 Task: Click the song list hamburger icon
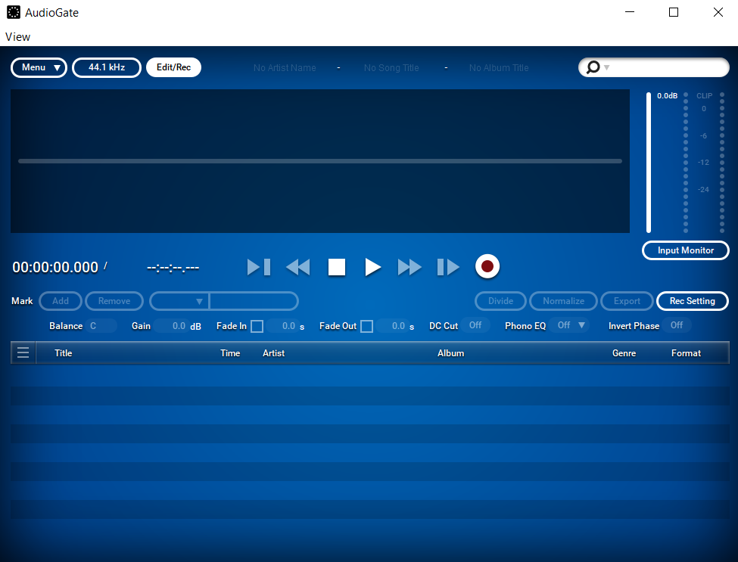23,352
